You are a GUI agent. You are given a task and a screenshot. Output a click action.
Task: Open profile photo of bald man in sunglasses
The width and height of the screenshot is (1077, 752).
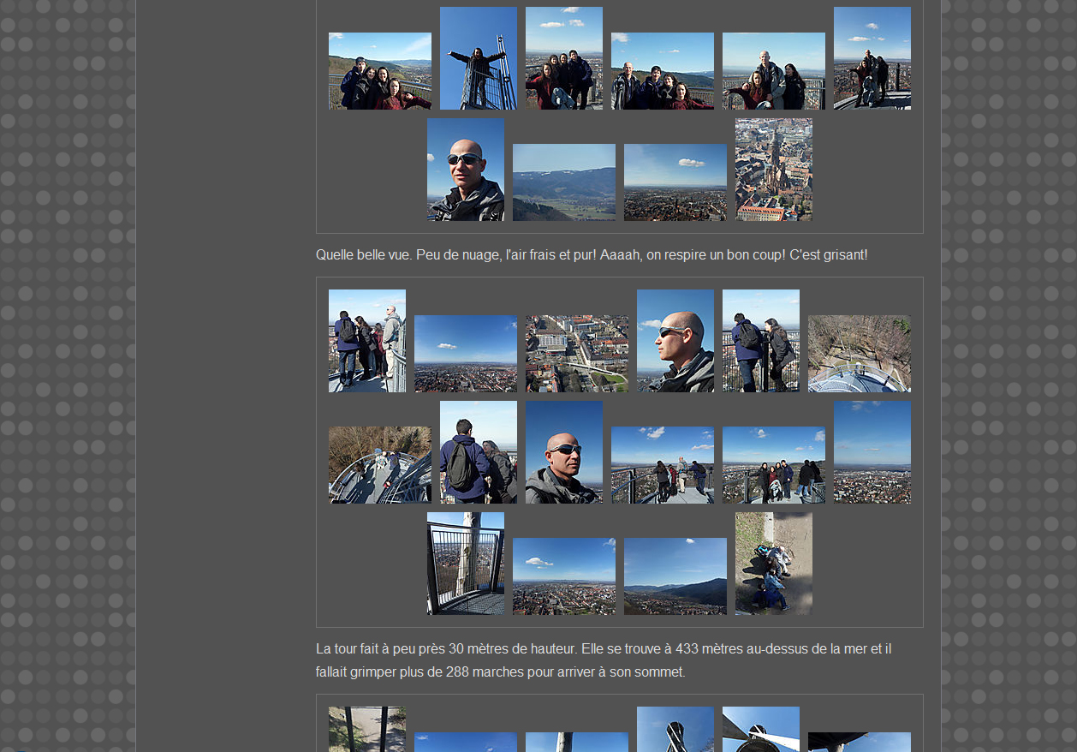(x=675, y=341)
